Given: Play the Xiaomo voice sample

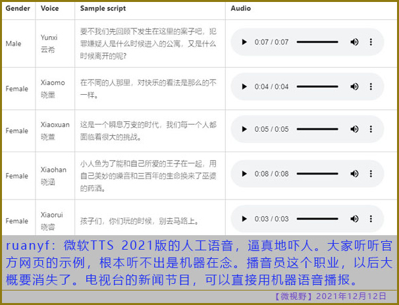Looking at the screenshot, I should tap(244, 86).
